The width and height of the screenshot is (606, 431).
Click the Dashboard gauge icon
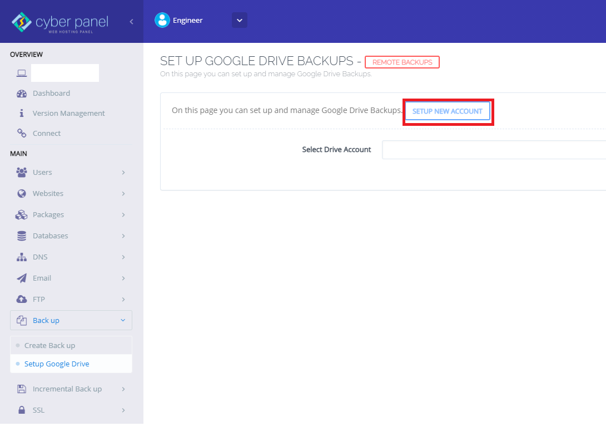22,94
